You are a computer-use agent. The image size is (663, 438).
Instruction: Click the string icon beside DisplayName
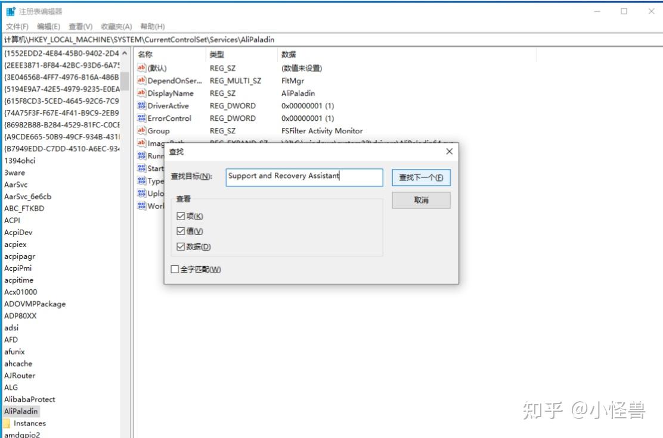click(x=143, y=93)
